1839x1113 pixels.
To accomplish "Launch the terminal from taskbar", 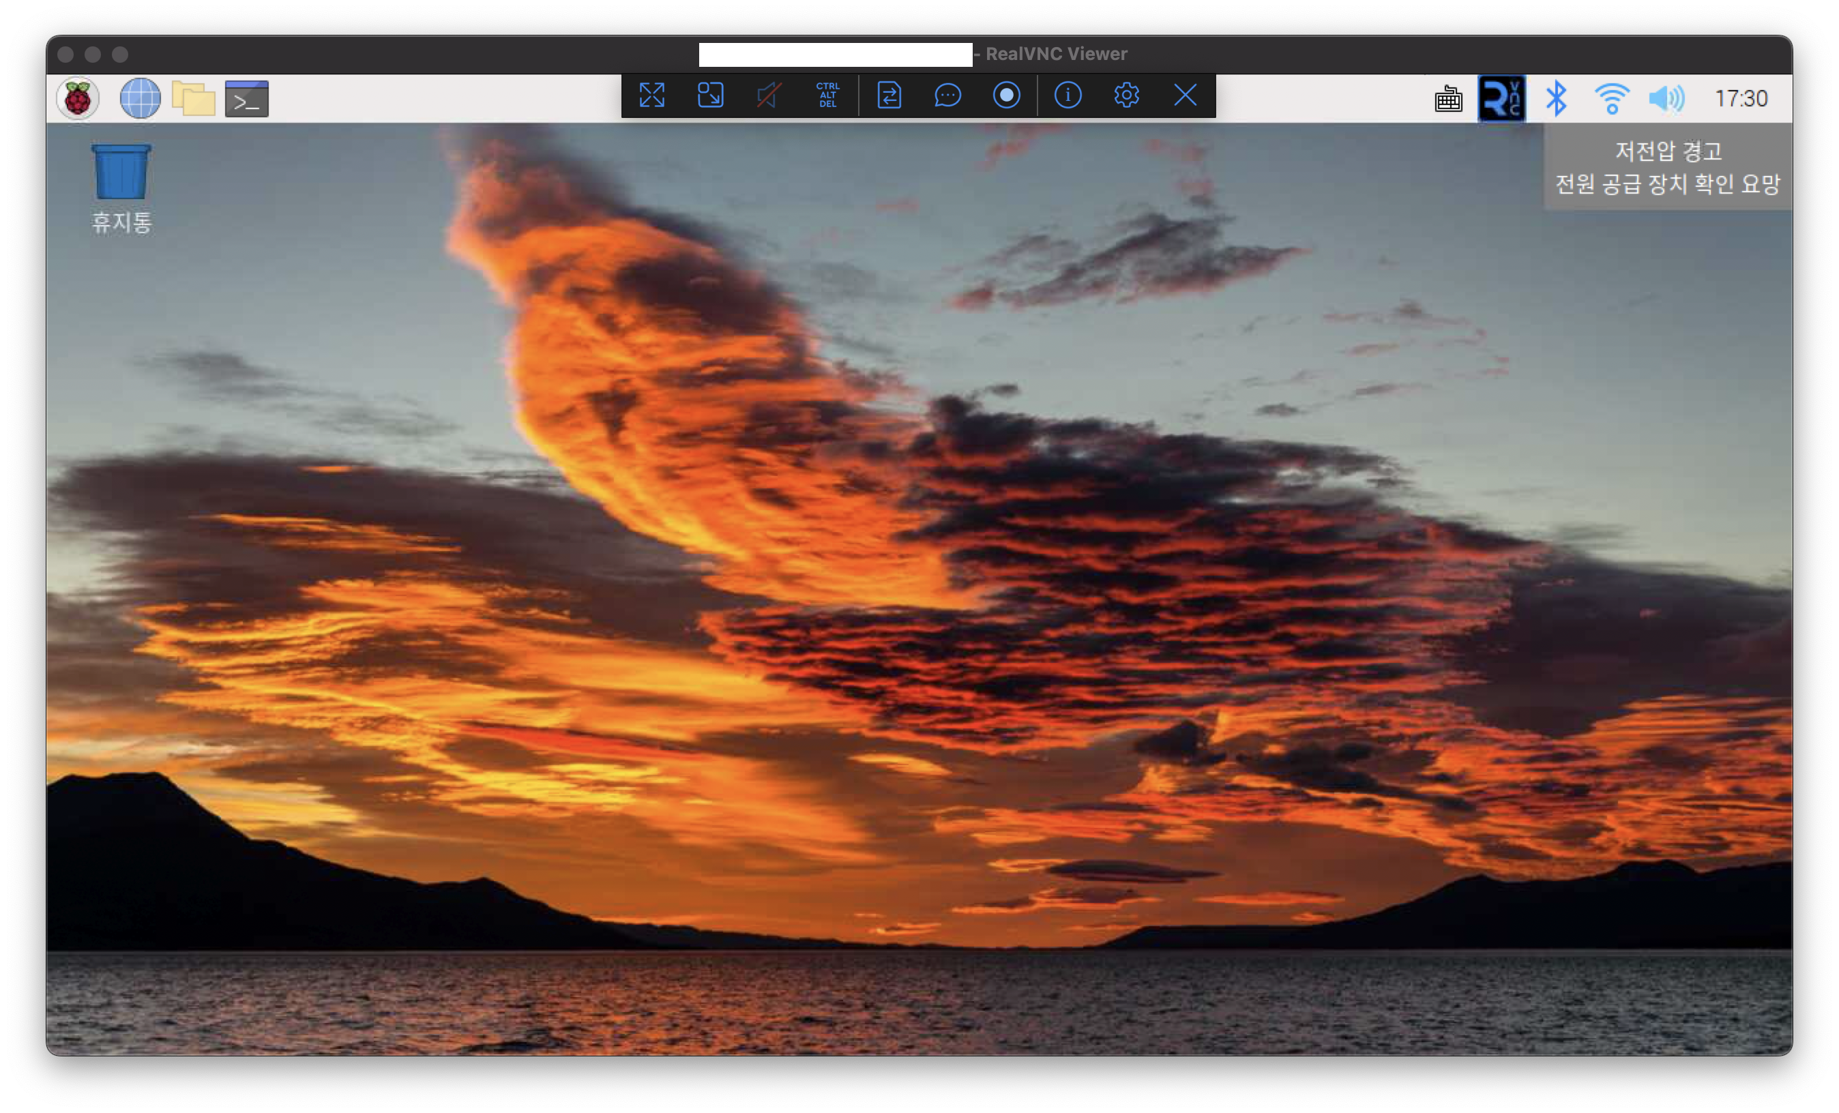I will pyautogui.click(x=247, y=98).
